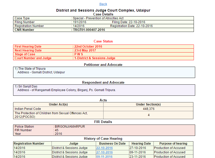Select CNR number TRGT01-000407-2016 text
The image size is (215, 158).
[x=89, y=30]
